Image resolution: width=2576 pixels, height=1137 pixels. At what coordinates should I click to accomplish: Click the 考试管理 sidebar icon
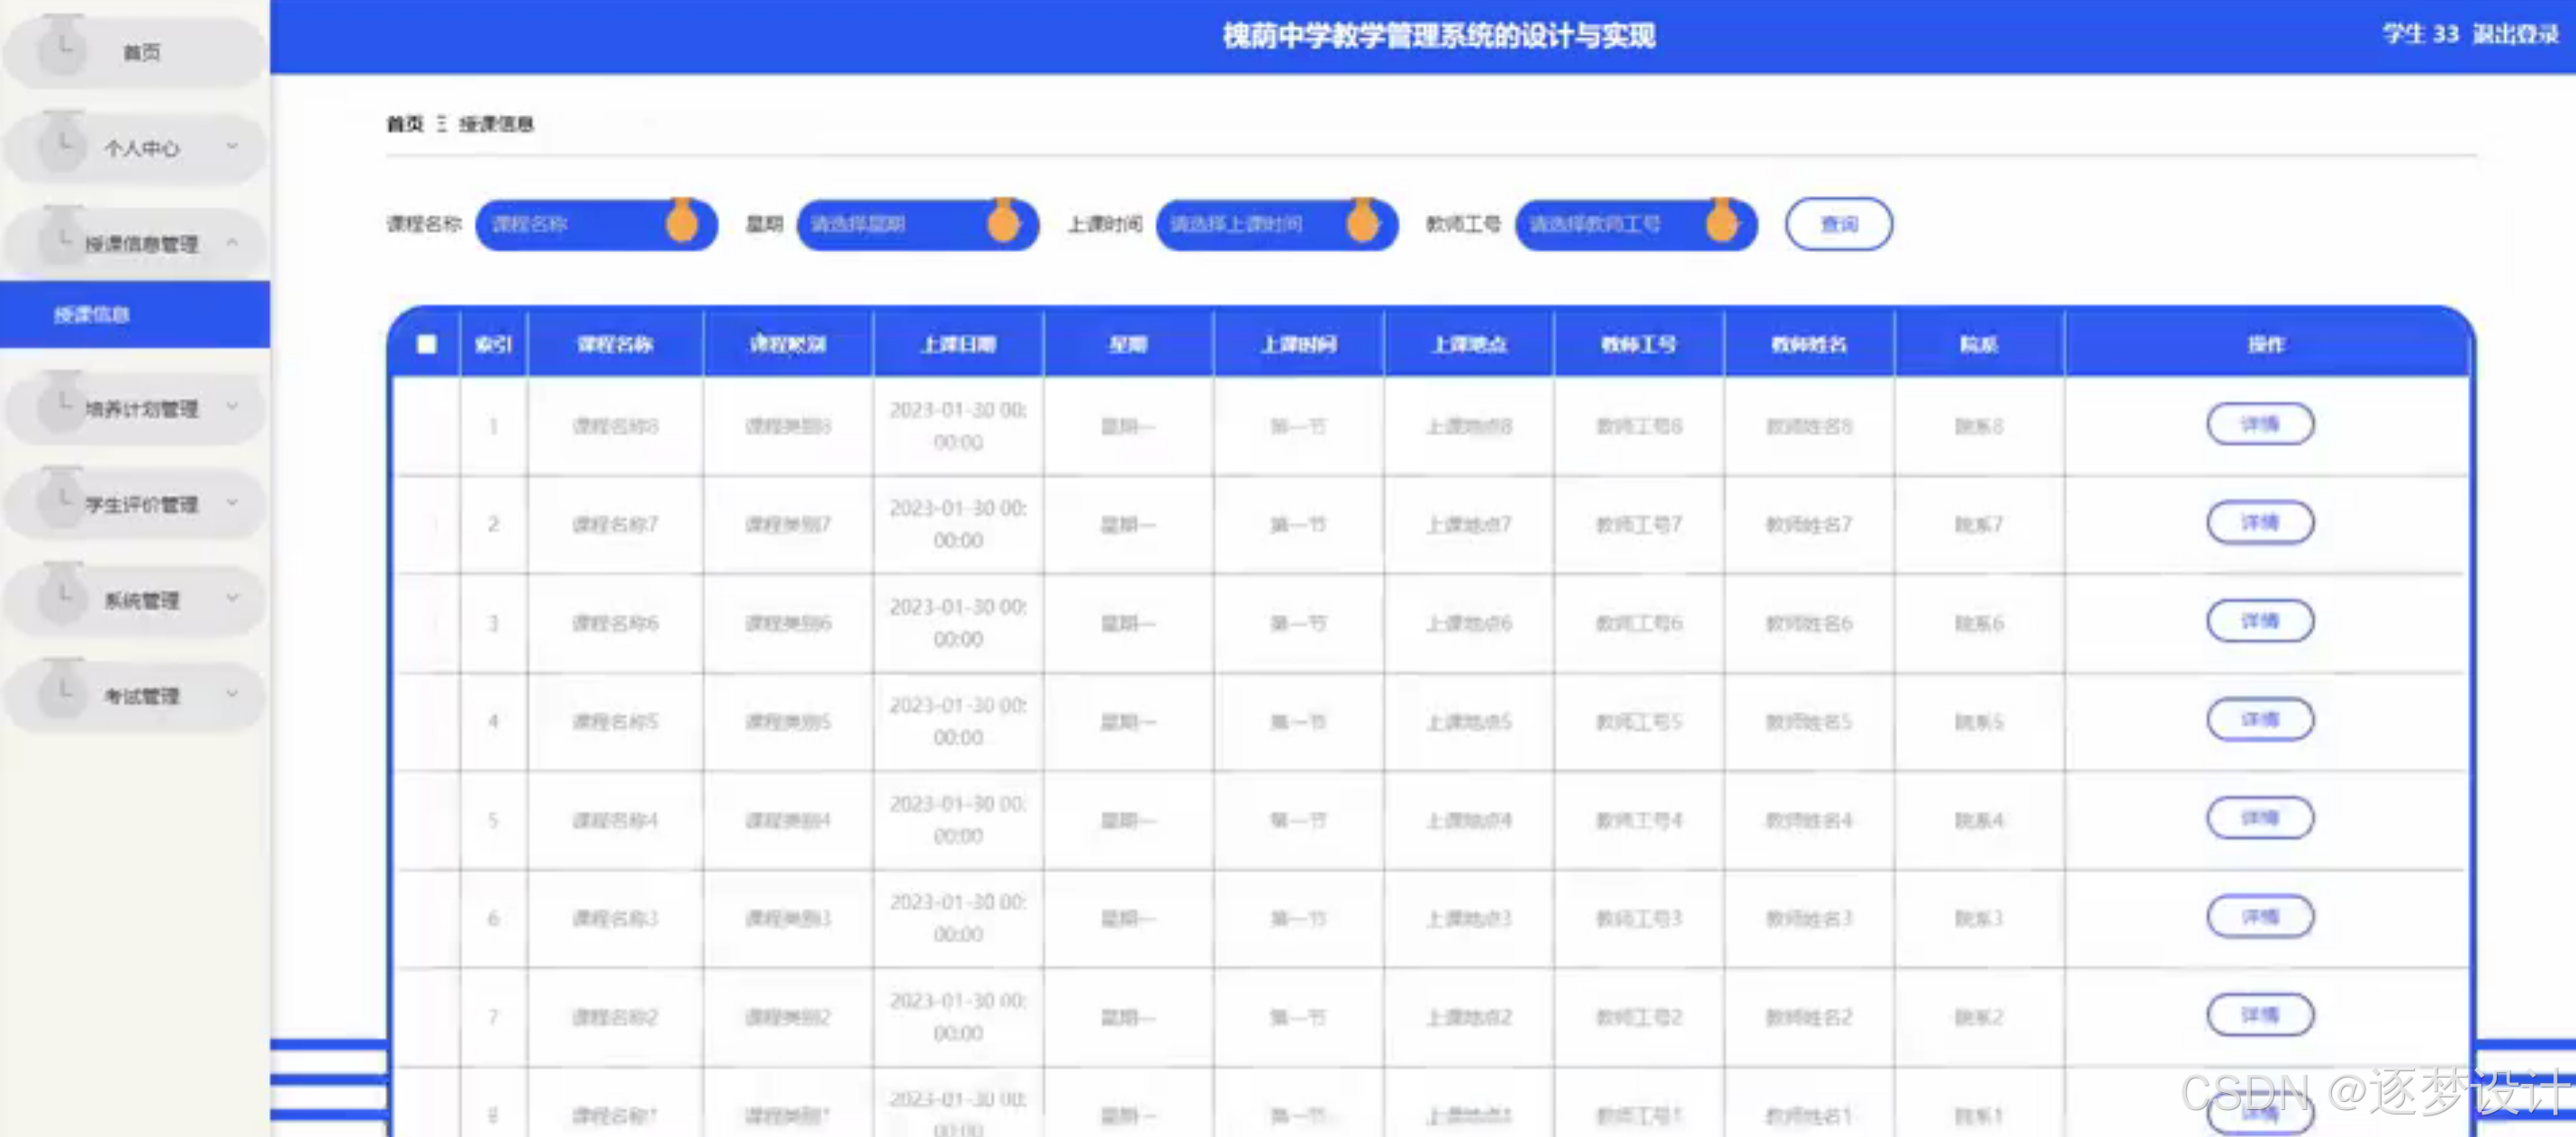[62, 694]
